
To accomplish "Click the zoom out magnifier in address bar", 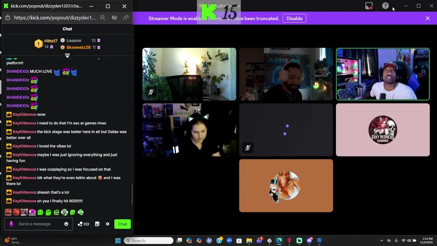I will pyautogui.click(x=103, y=18).
